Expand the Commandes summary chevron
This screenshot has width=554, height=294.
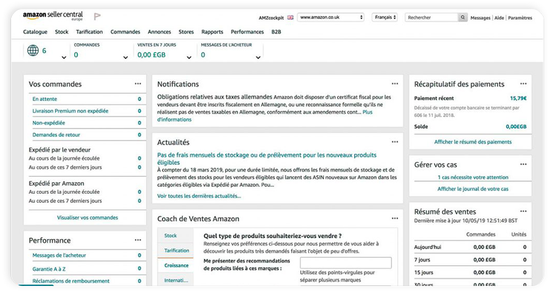[126, 58]
